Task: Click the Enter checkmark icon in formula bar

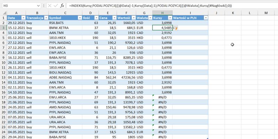Action: (55, 6)
